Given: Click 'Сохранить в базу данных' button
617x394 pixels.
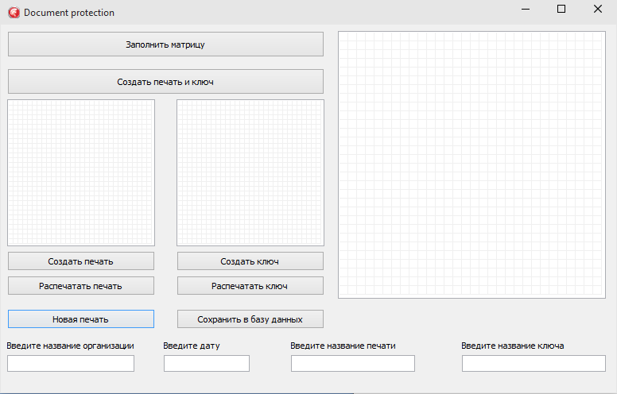Looking at the screenshot, I should [x=250, y=319].
